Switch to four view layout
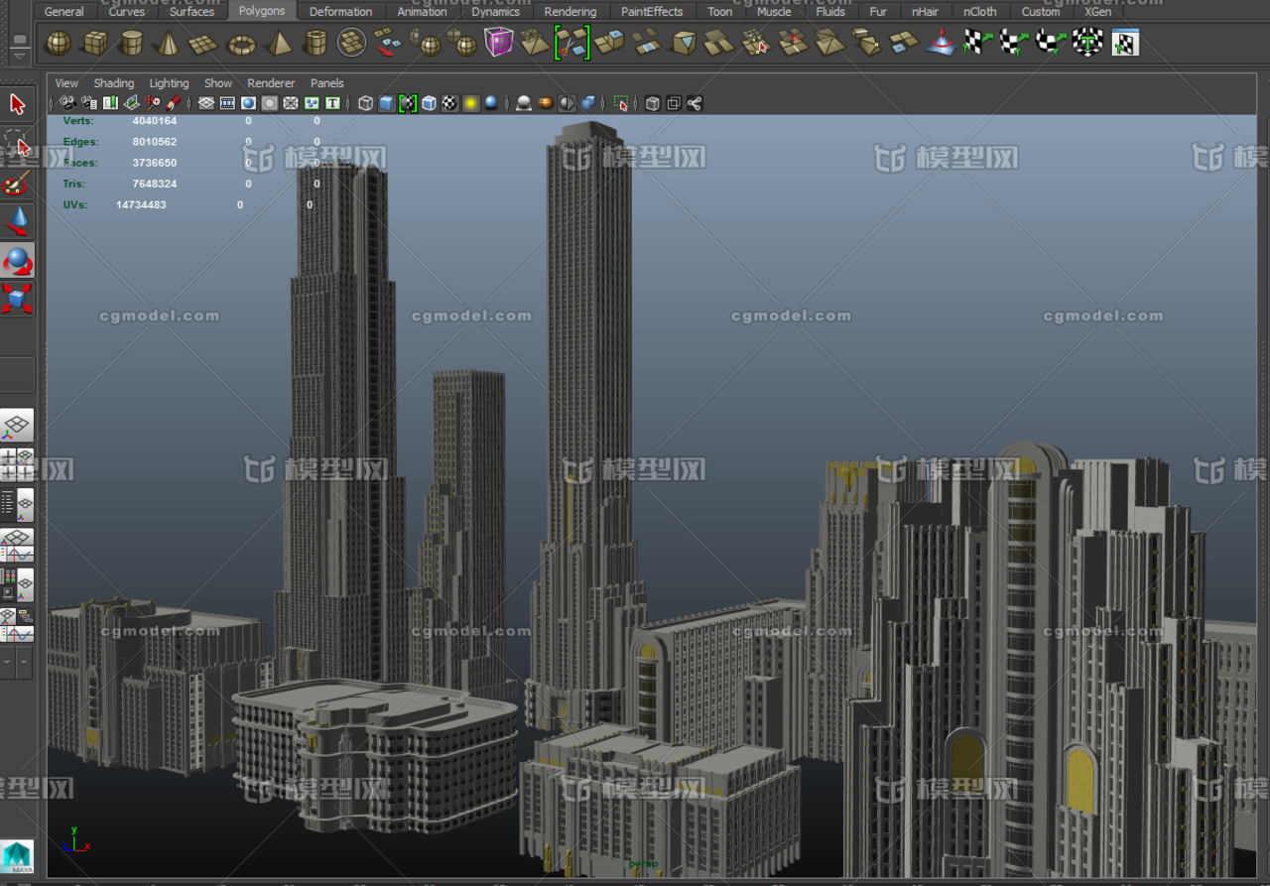 pos(17,465)
